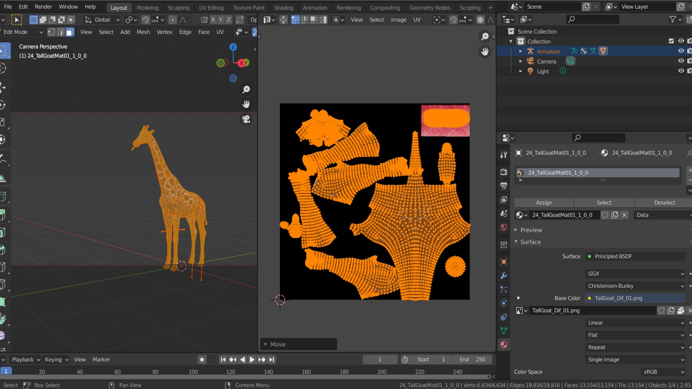Click frame 120 on the timeline
Image resolution: width=692 pixels, height=389 pixels.
pos(231,372)
